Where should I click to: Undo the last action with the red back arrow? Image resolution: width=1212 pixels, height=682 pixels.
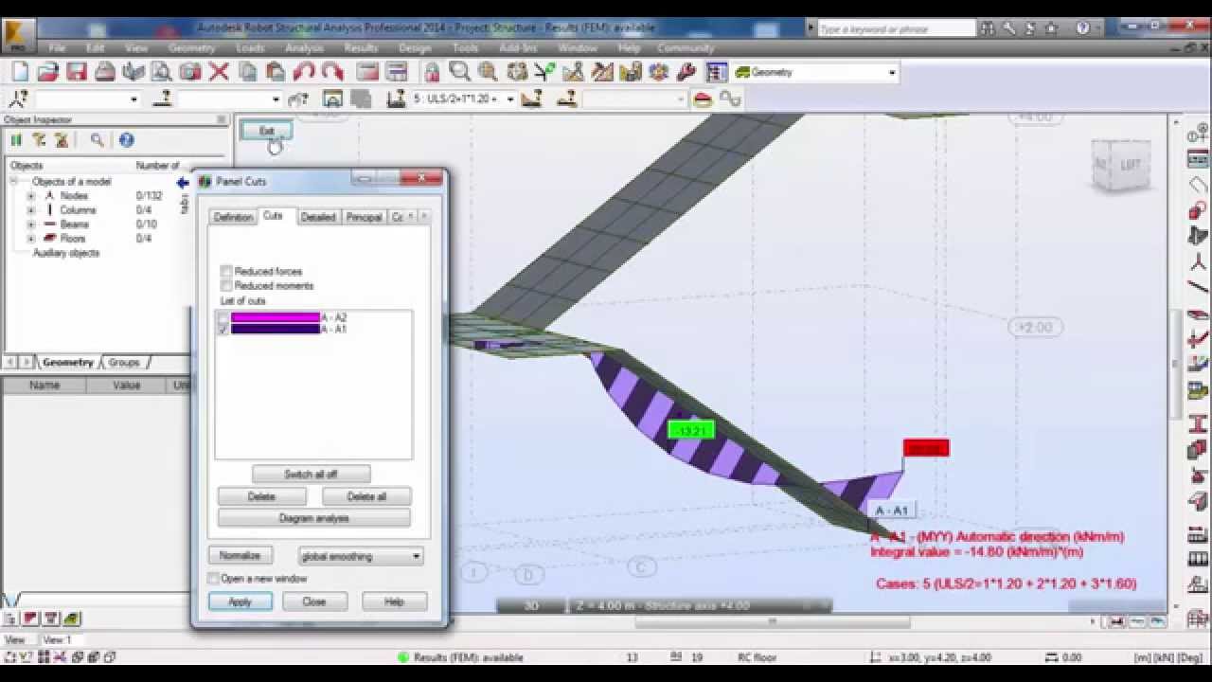304,72
